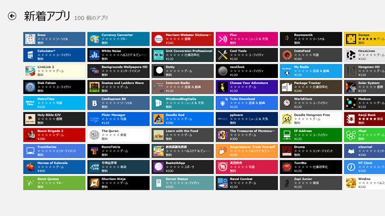Go back using the arrow button

tap(12, 16)
